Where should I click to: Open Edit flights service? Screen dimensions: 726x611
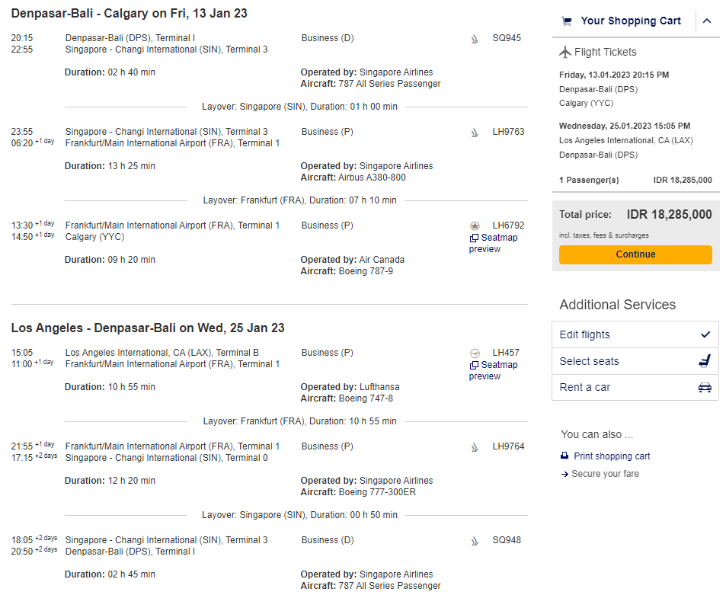(635, 334)
